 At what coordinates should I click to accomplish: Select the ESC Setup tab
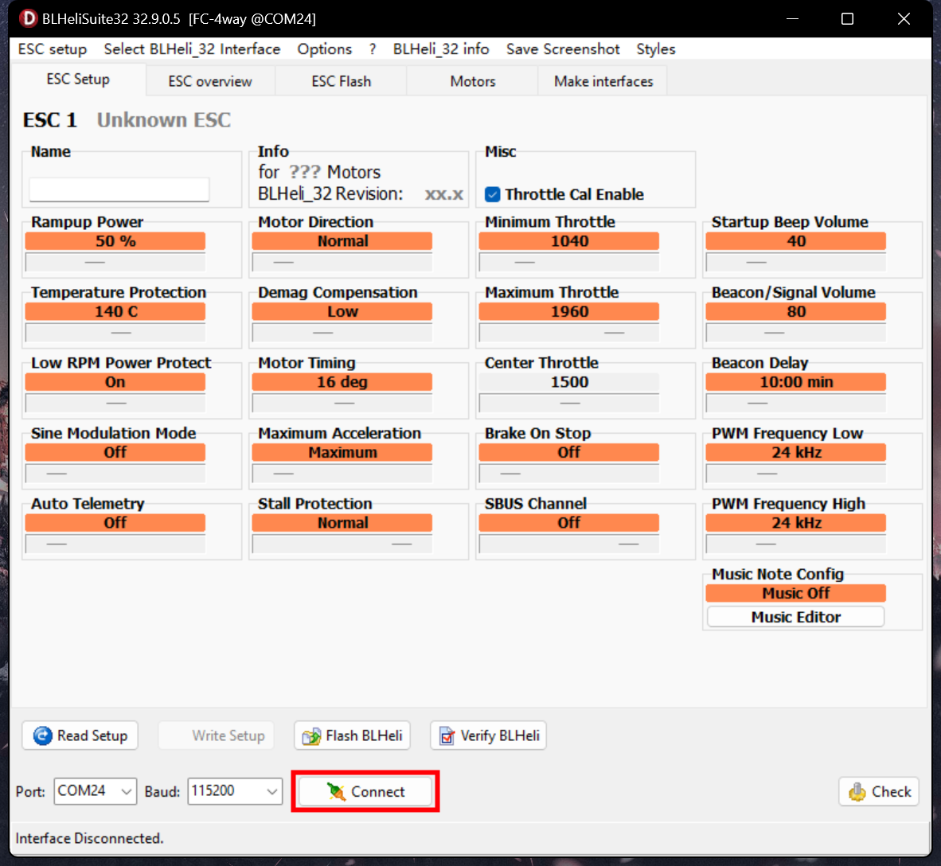[78, 80]
